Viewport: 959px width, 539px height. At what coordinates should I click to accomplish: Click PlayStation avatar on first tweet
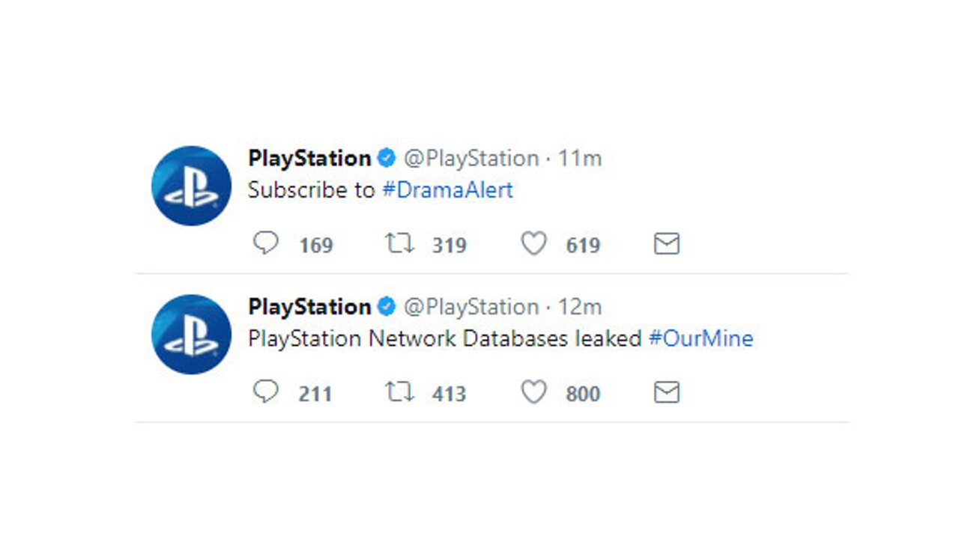191,186
